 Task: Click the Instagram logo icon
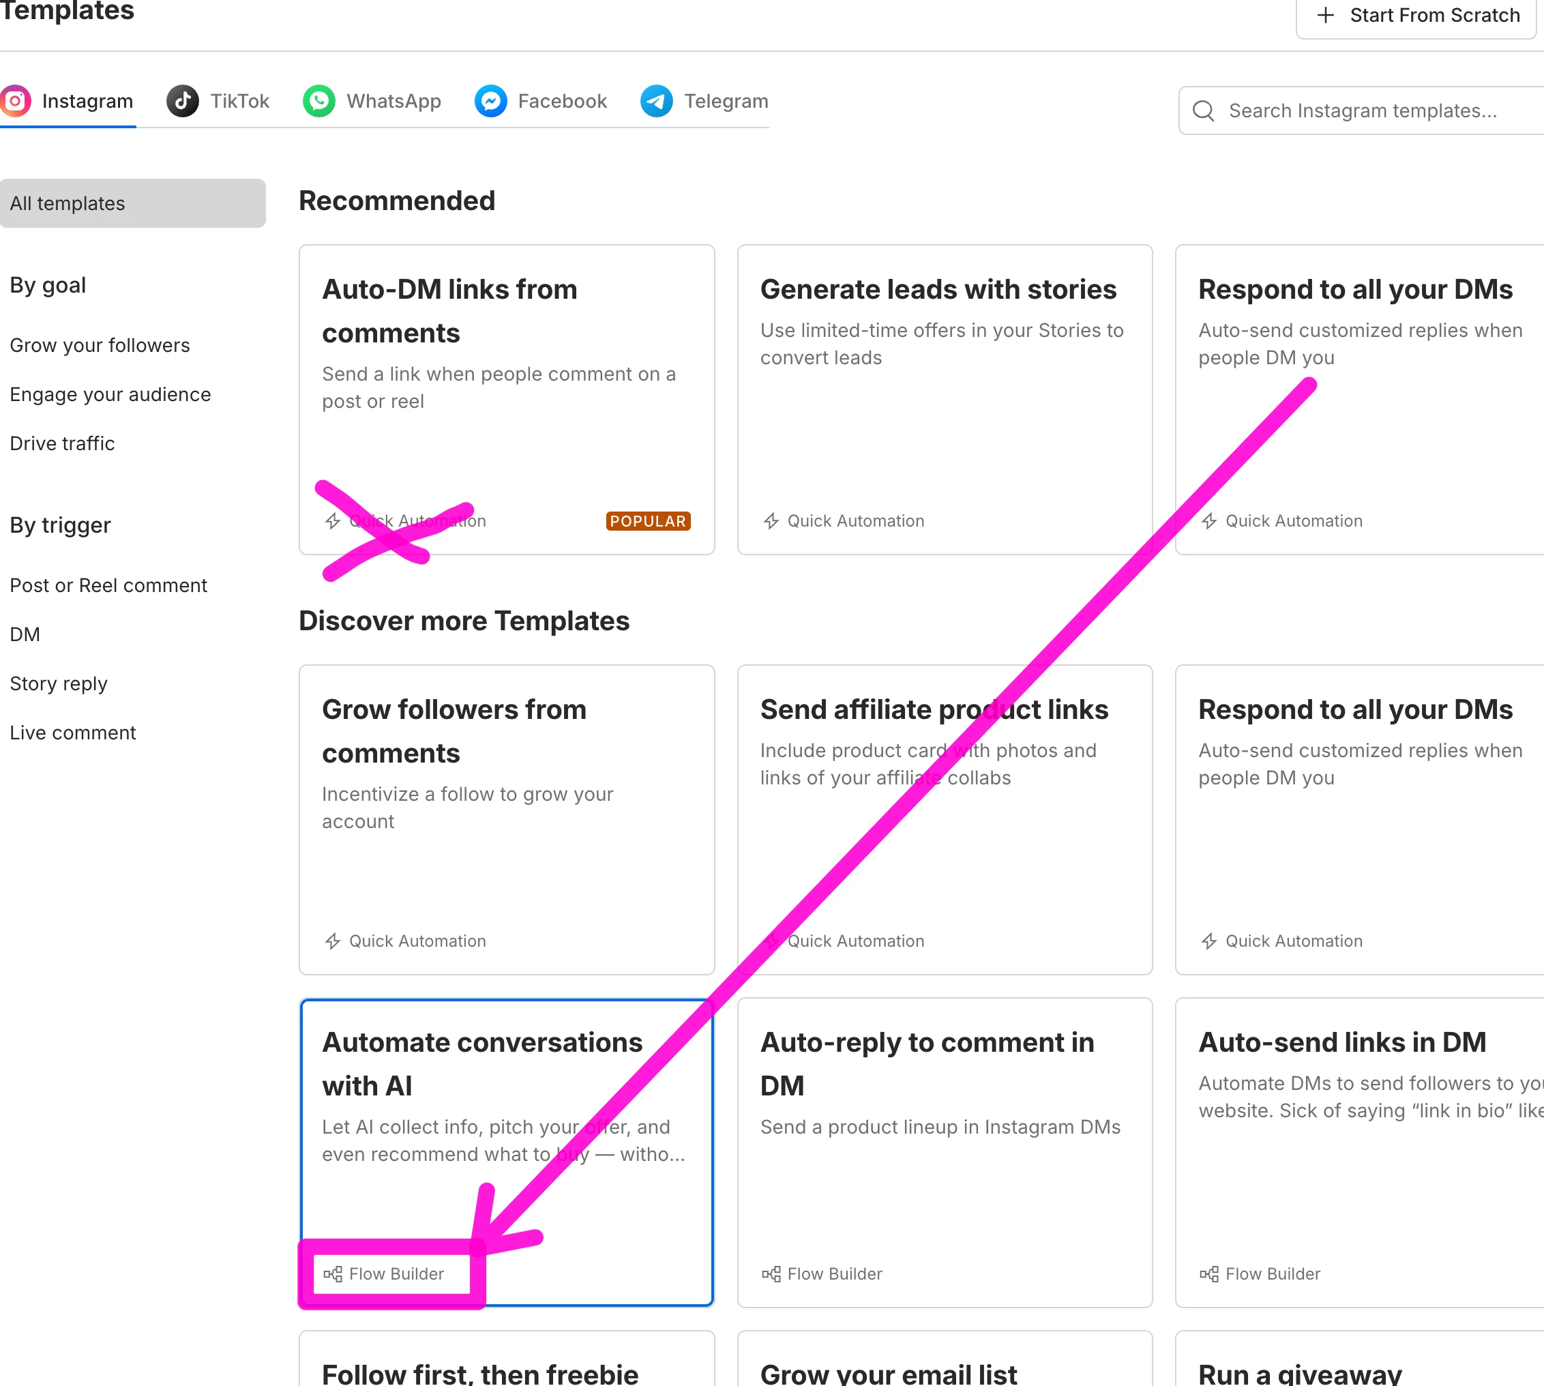coord(15,101)
